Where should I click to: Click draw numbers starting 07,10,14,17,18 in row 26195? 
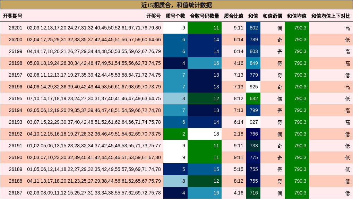(94, 98)
